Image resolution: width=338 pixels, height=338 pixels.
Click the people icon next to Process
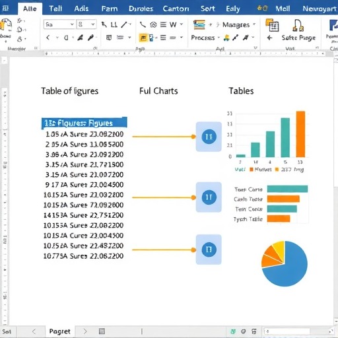(x=226, y=38)
